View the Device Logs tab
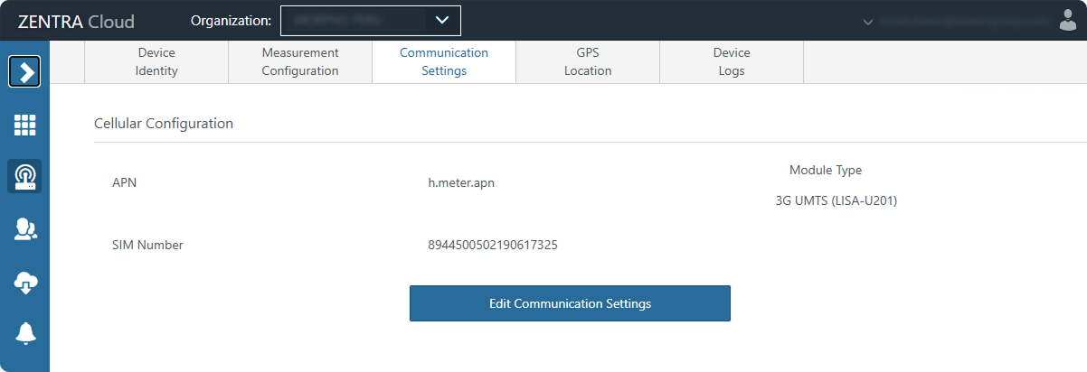This screenshot has height=372, width=1087. tap(732, 62)
